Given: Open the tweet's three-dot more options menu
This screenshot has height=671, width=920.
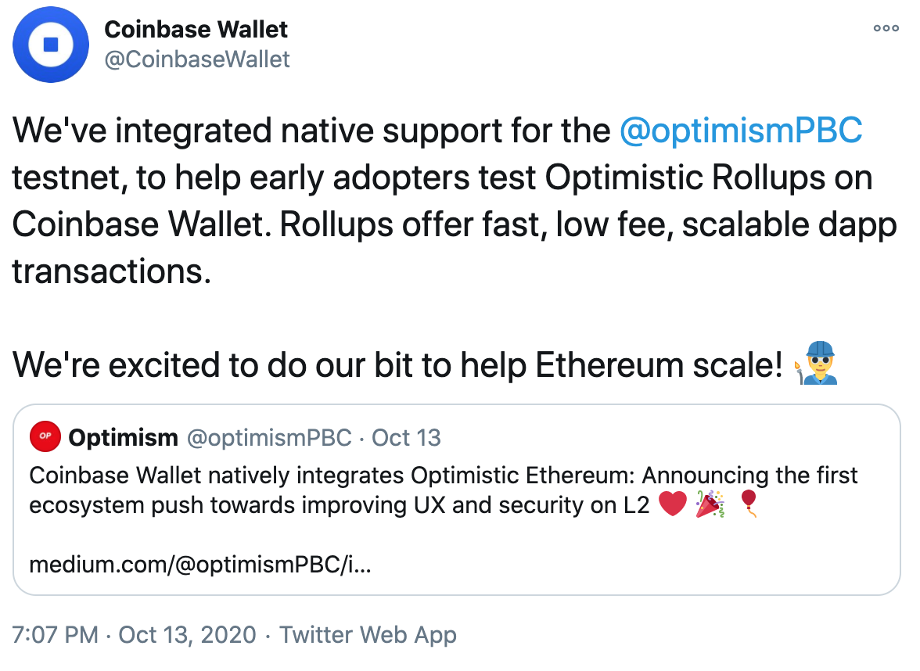Looking at the screenshot, I should coord(886,28).
